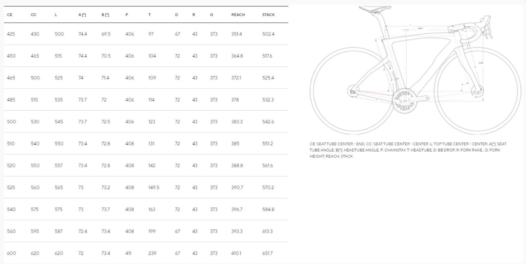This screenshot has width=526, height=264.
Task: Click the head tube angle 69.5
Action: pyautogui.click(x=106, y=34)
